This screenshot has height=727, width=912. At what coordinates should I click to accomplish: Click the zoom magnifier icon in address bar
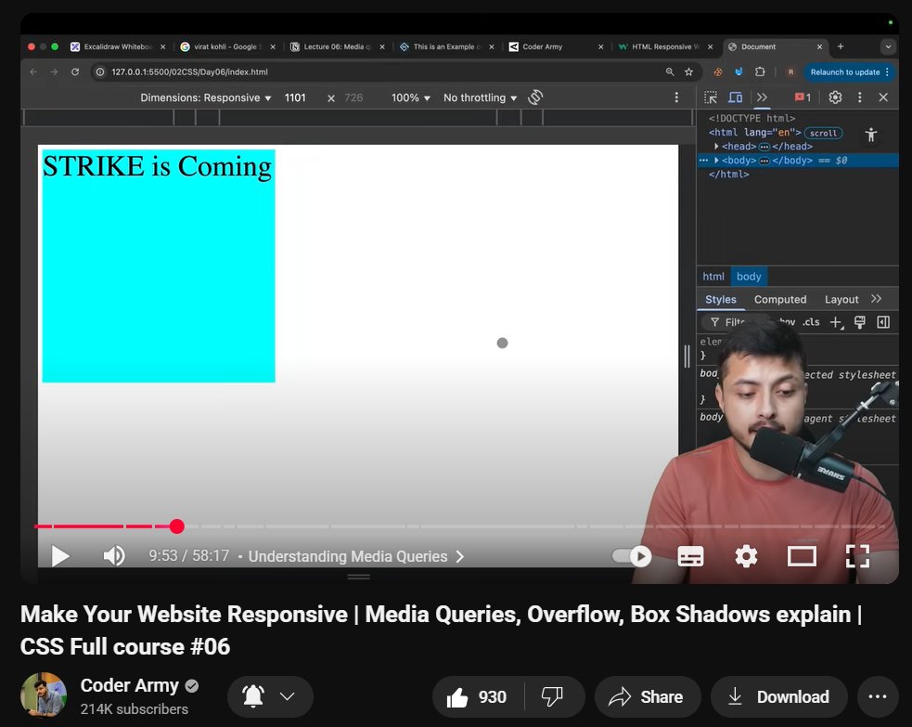click(x=670, y=71)
